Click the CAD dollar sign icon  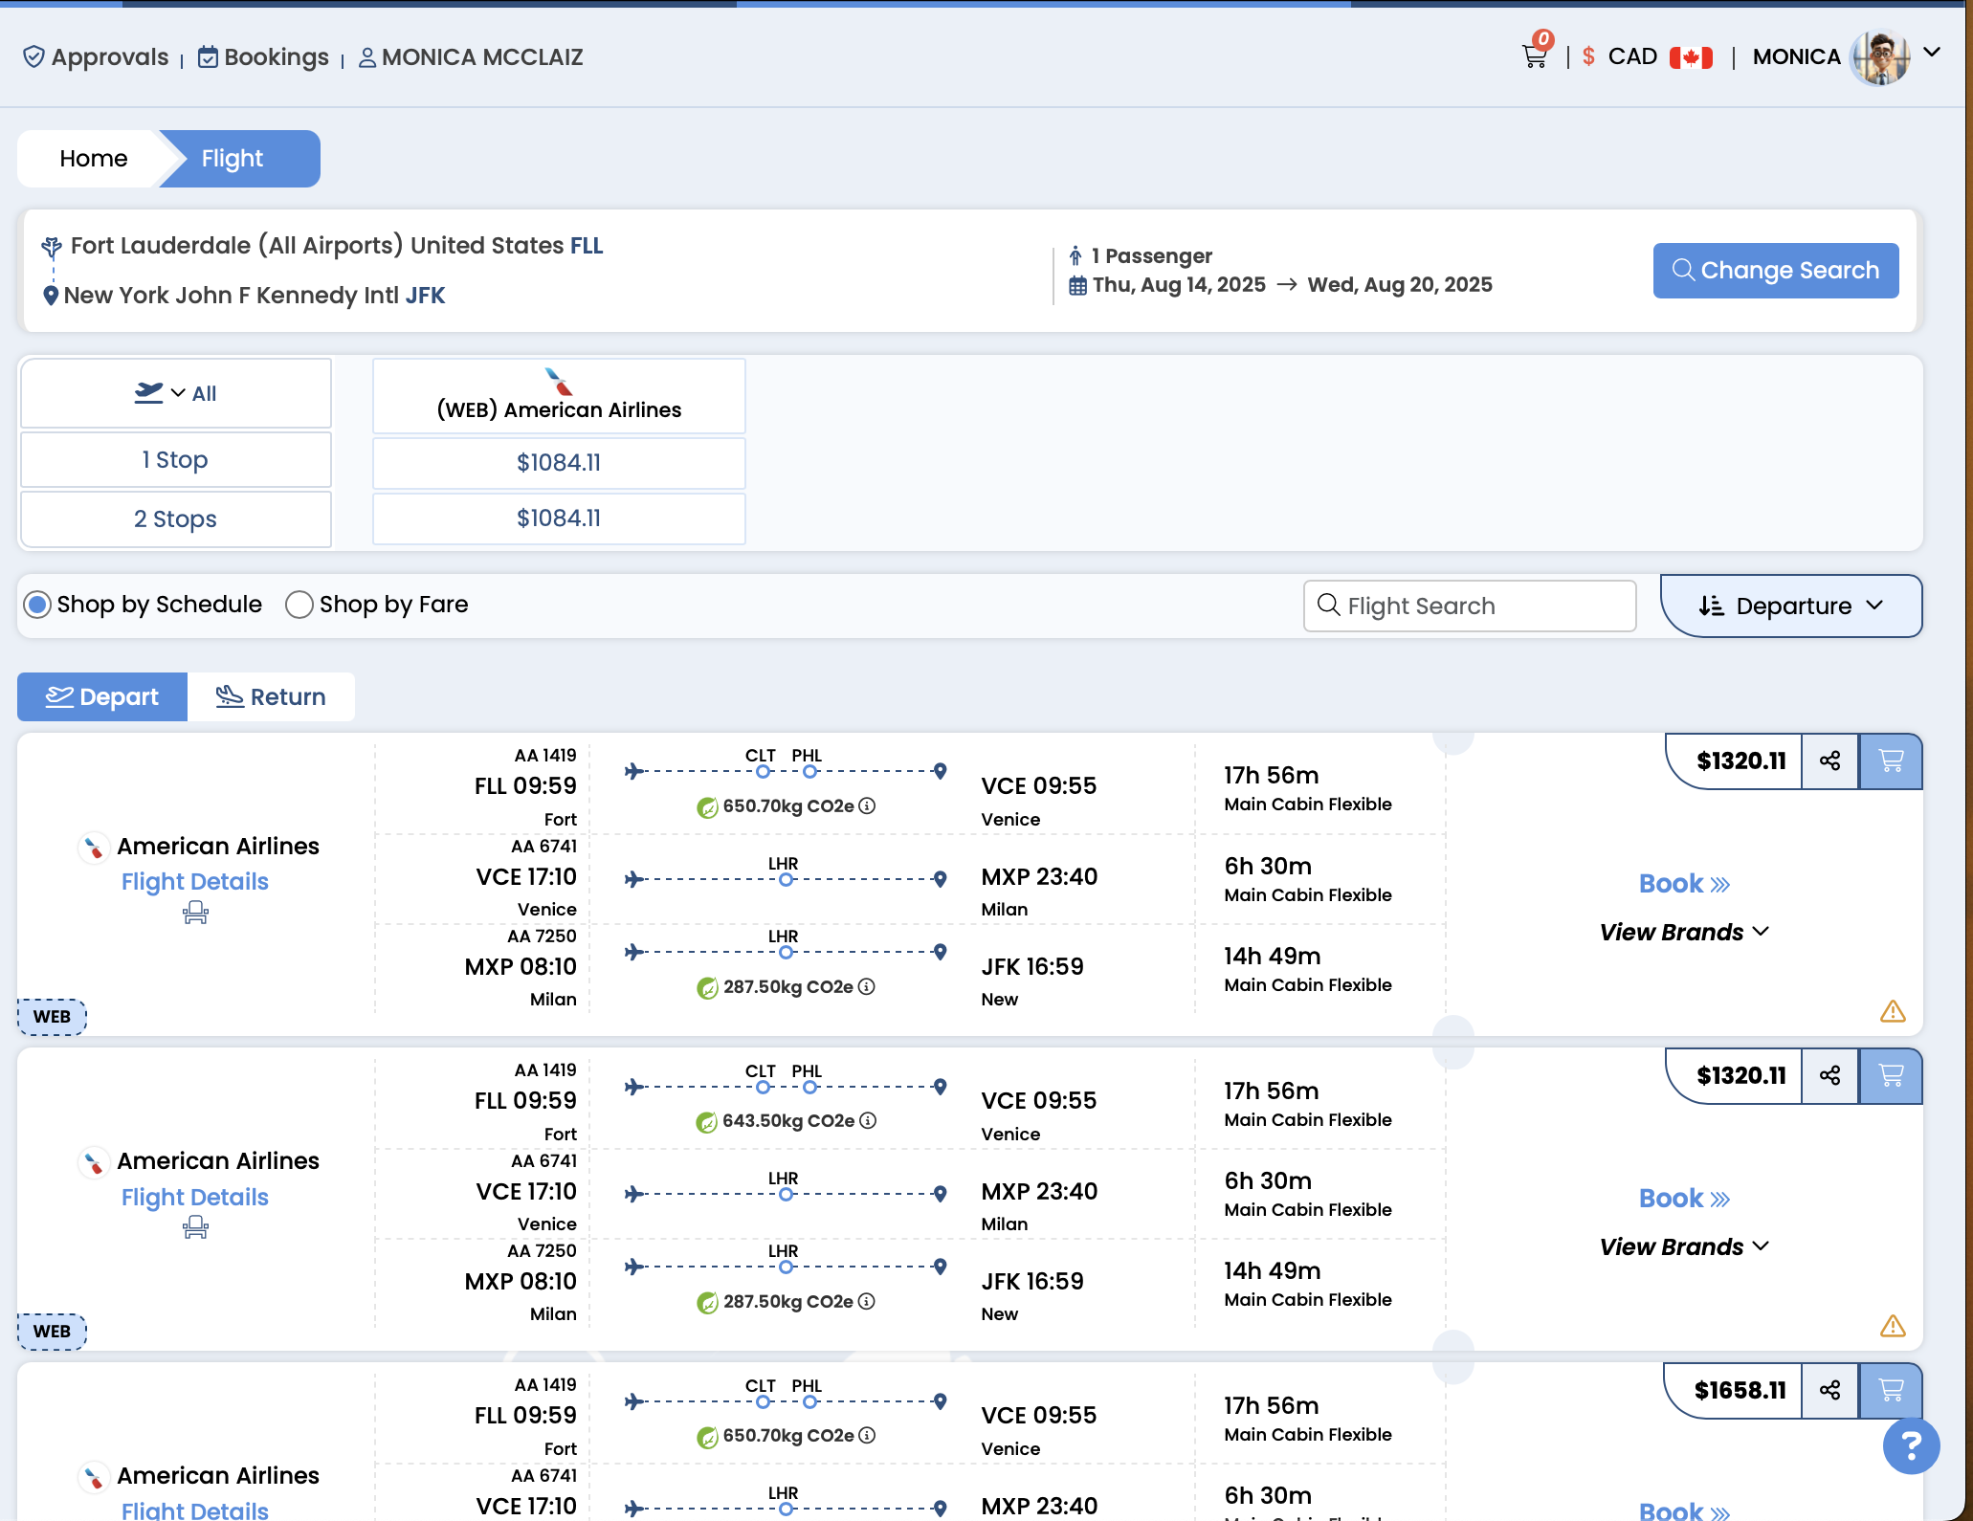(1588, 56)
